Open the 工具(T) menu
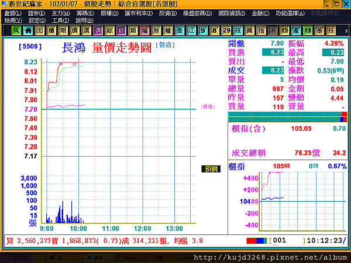 point(60,20)
